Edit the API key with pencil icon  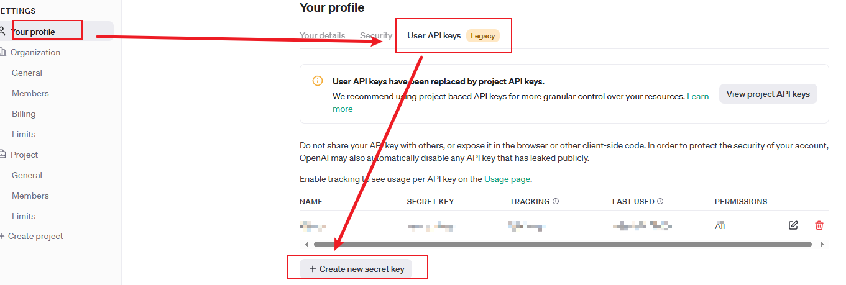tap(793, 225)
